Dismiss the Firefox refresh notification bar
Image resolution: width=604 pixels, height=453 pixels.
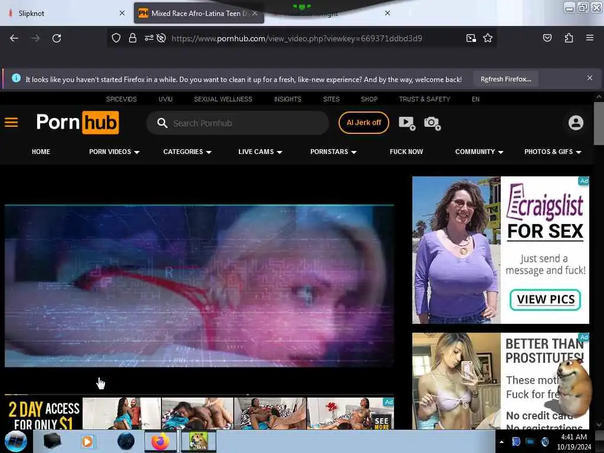click(590, 78)
